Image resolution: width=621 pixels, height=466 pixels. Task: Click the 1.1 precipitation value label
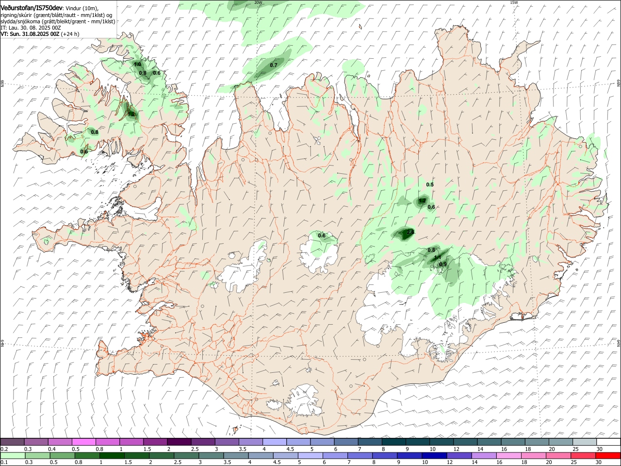tap(437, 257)
